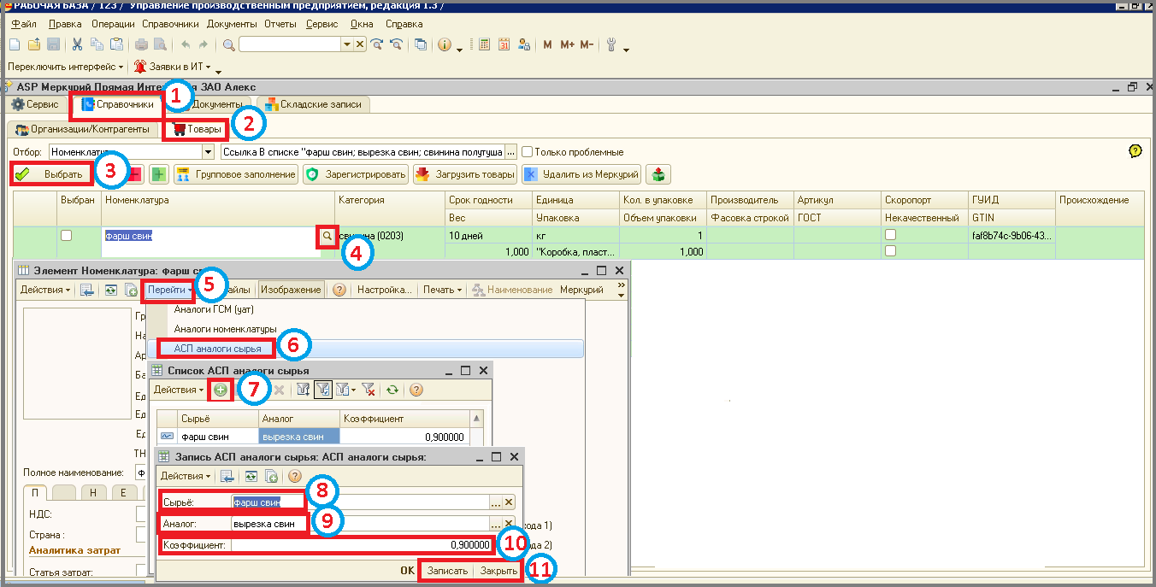Click the green plus Add icon in Список АСП
This screenshot has width=1156, height=587.
(x=221, y=390)
